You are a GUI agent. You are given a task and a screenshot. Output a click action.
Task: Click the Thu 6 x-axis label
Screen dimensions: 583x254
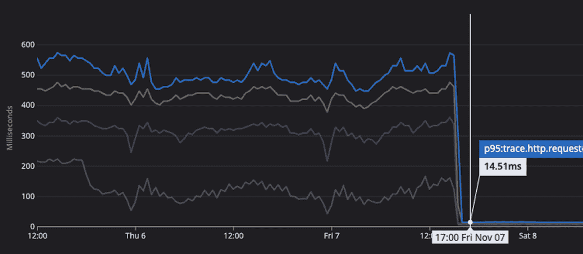pyautogui.click(x=135, y=236)
